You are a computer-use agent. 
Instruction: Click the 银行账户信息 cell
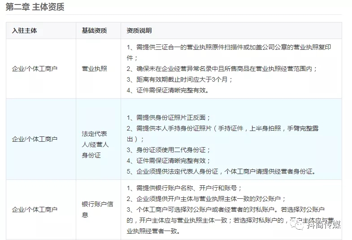[x=97, y=209]
